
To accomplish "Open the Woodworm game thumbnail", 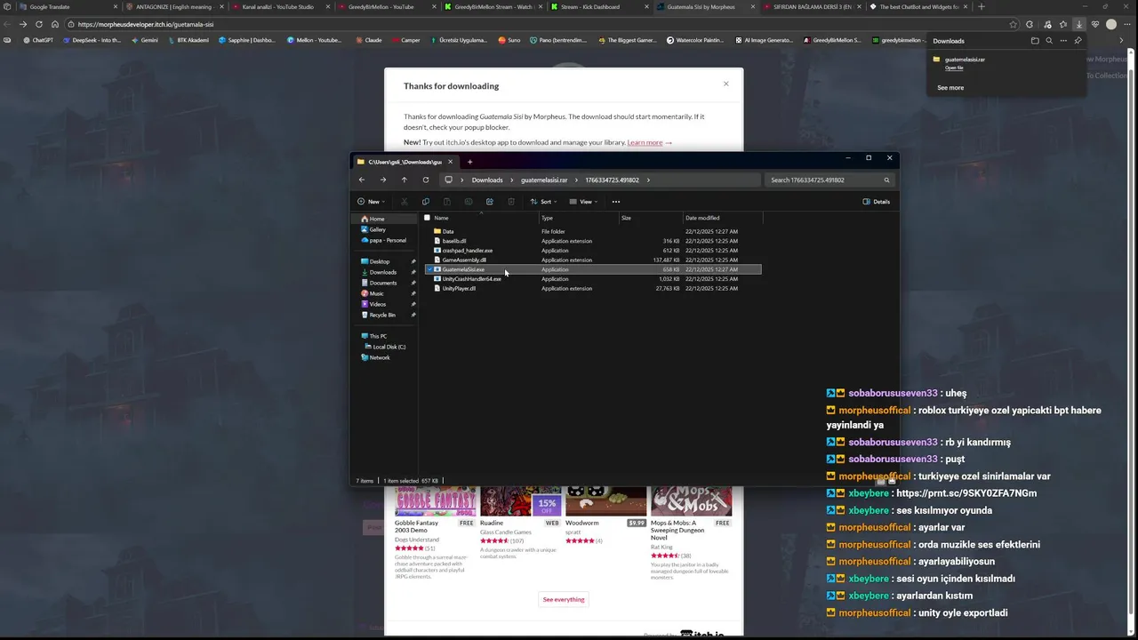I will pyautogui.click(x=605, y=501).
